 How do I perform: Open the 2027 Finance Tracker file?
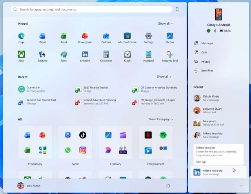pos(92,89)
